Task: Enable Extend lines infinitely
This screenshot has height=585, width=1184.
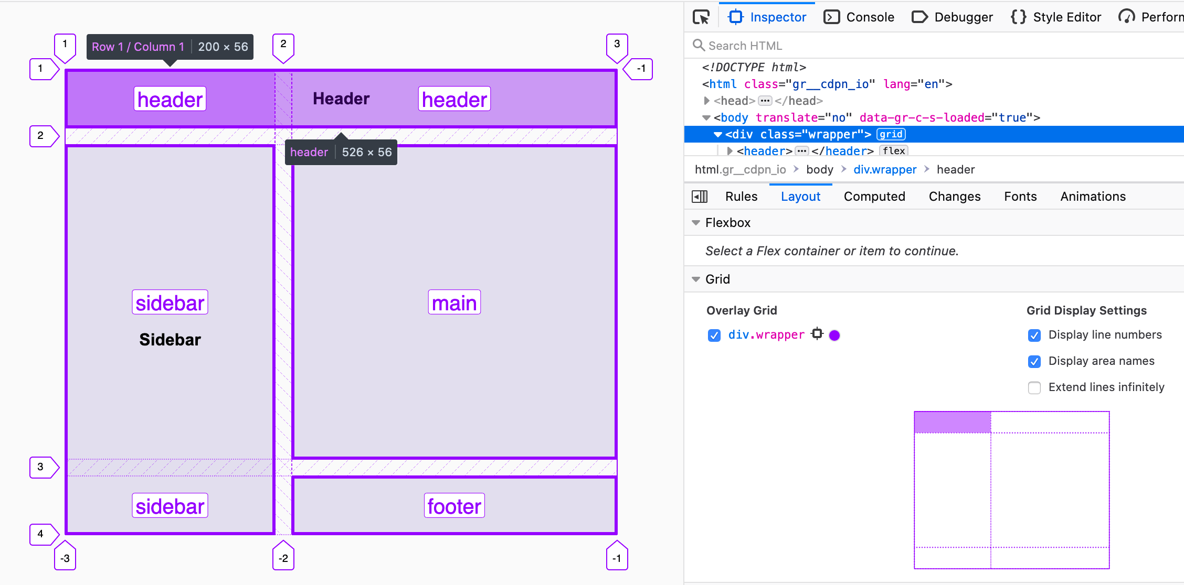Action: tap(1034, 388)
